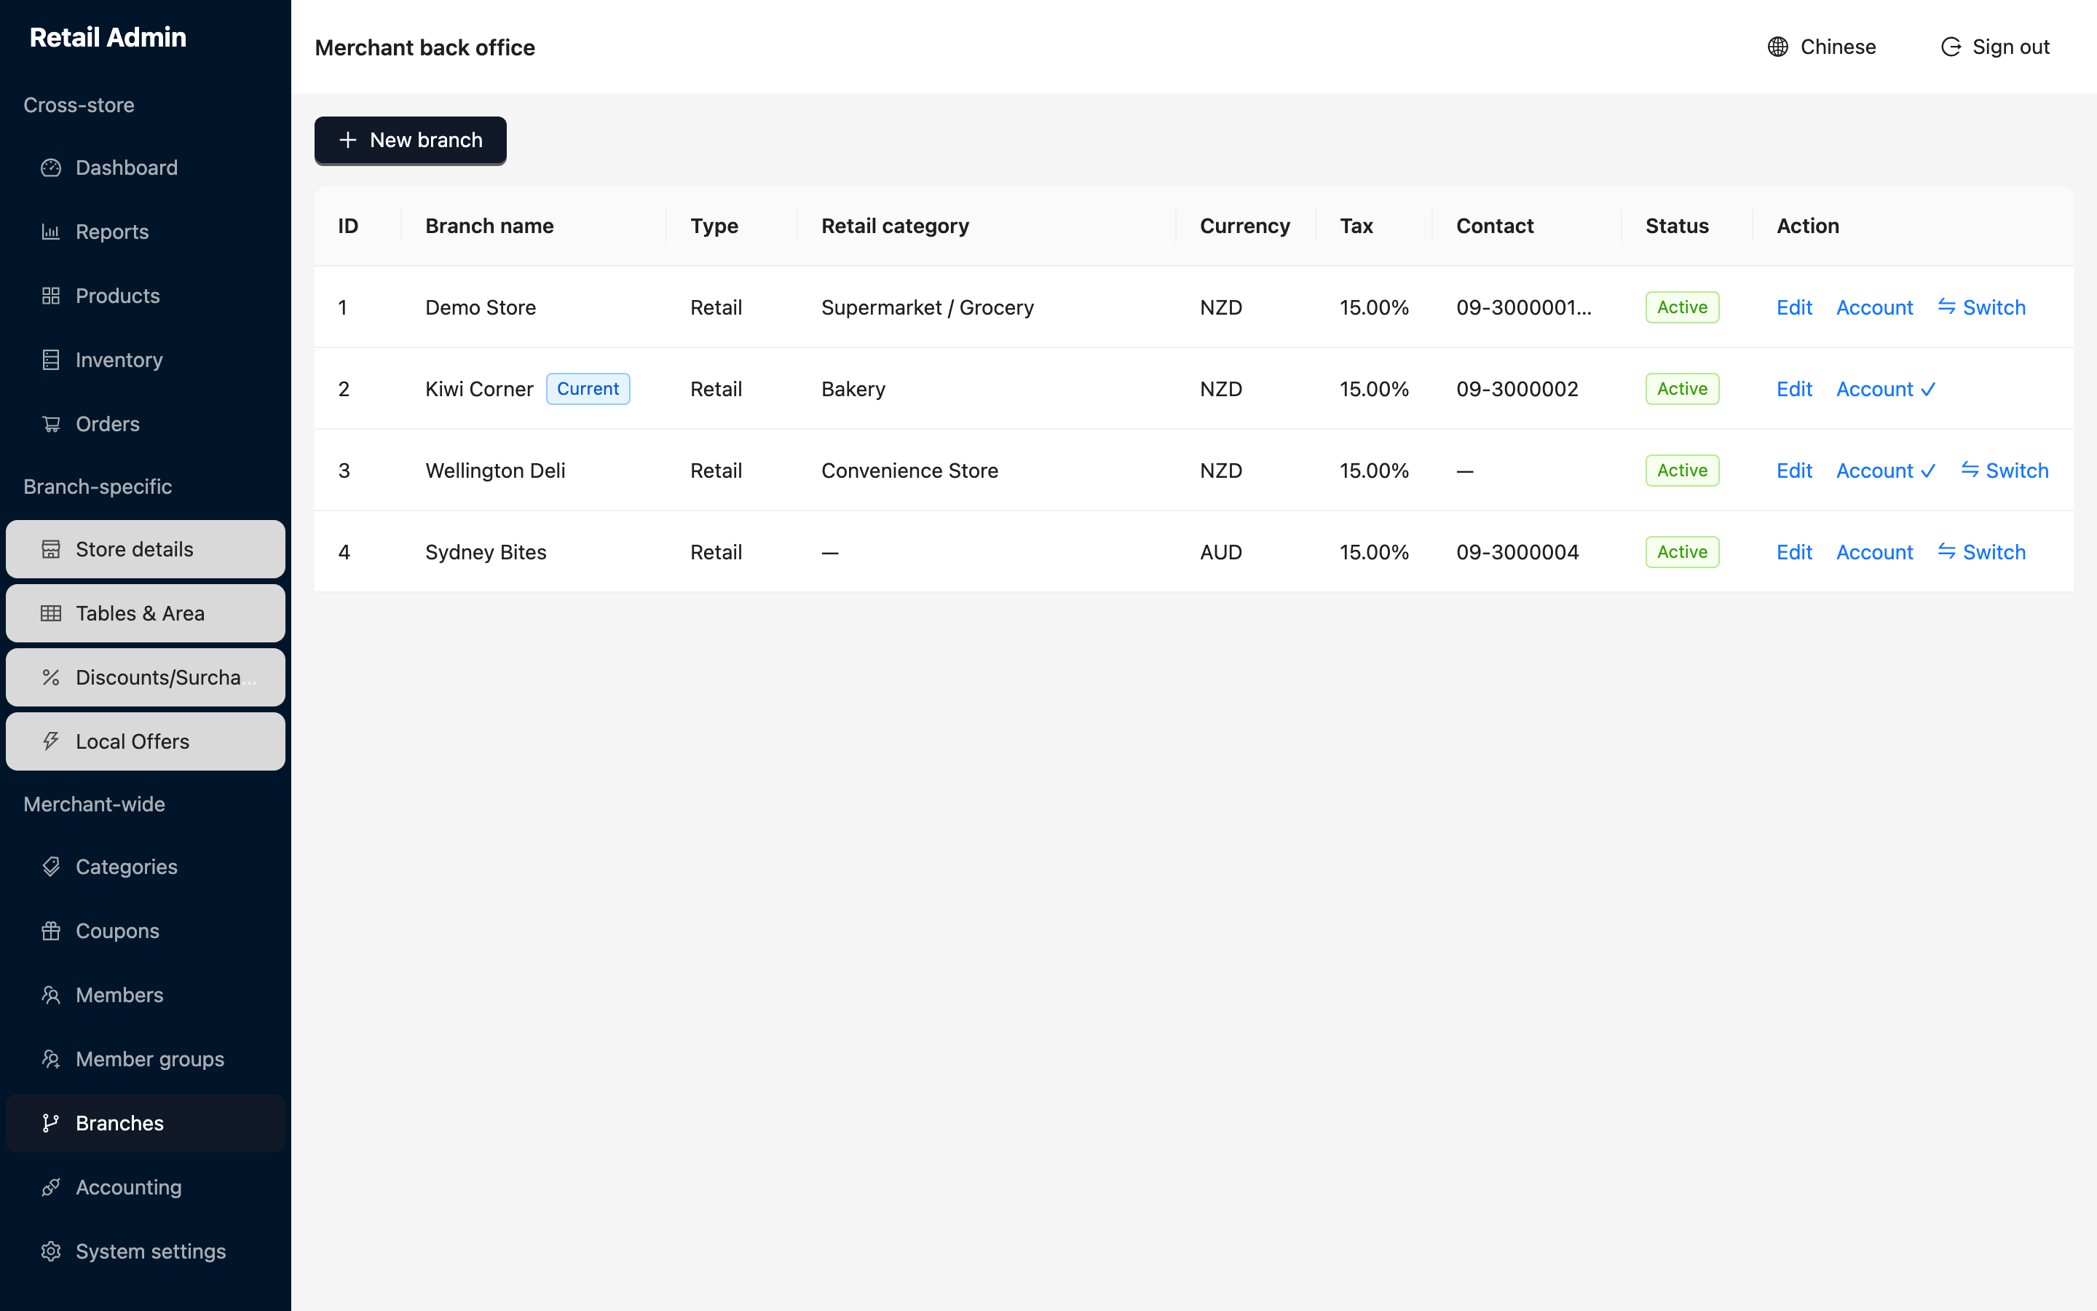Click the Categories tag icon
Viewport: 2097px width, 1311px height.
tap(51, 866)
